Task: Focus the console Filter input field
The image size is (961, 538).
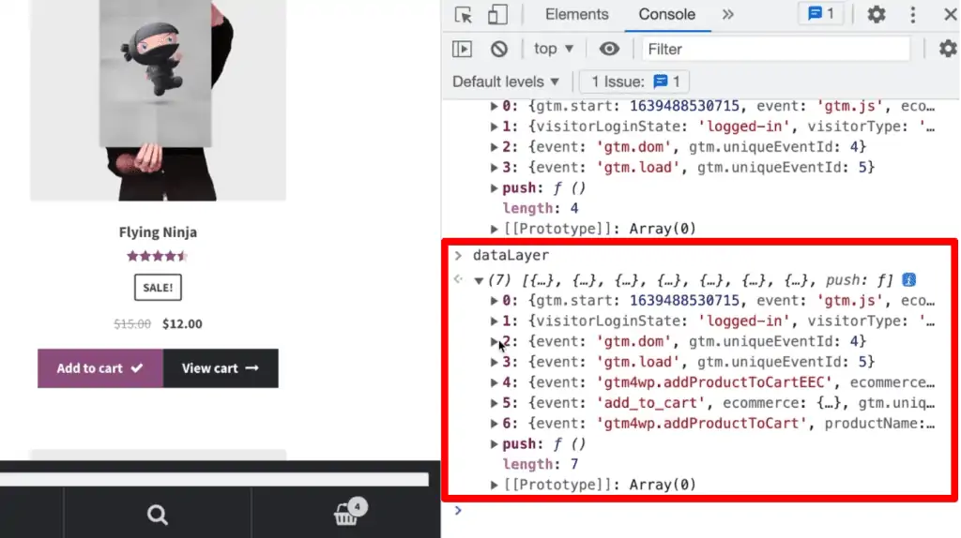Action: click(x=775, y=49)
